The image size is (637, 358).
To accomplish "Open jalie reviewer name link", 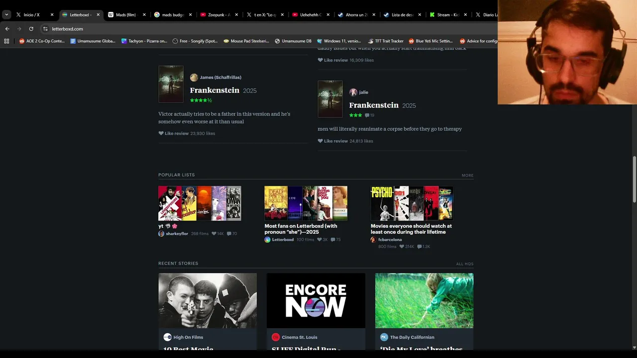I will pos(364,92).
